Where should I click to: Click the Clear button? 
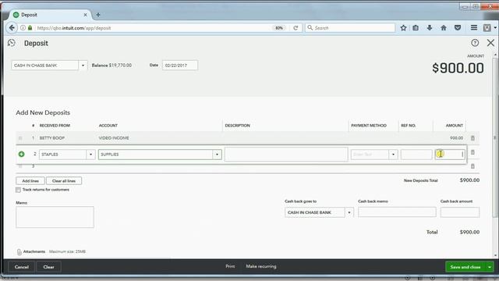(x=48, y=267)
